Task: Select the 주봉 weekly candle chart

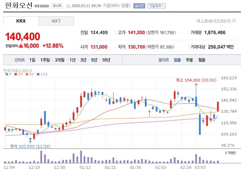Action: pos(189,60)
